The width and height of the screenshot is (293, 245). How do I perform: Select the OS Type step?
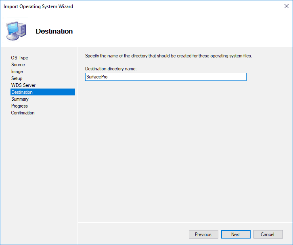(x=19, y=58)
